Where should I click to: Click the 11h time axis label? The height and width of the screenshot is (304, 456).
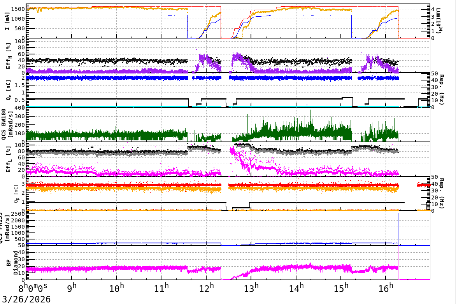(161, 288)
